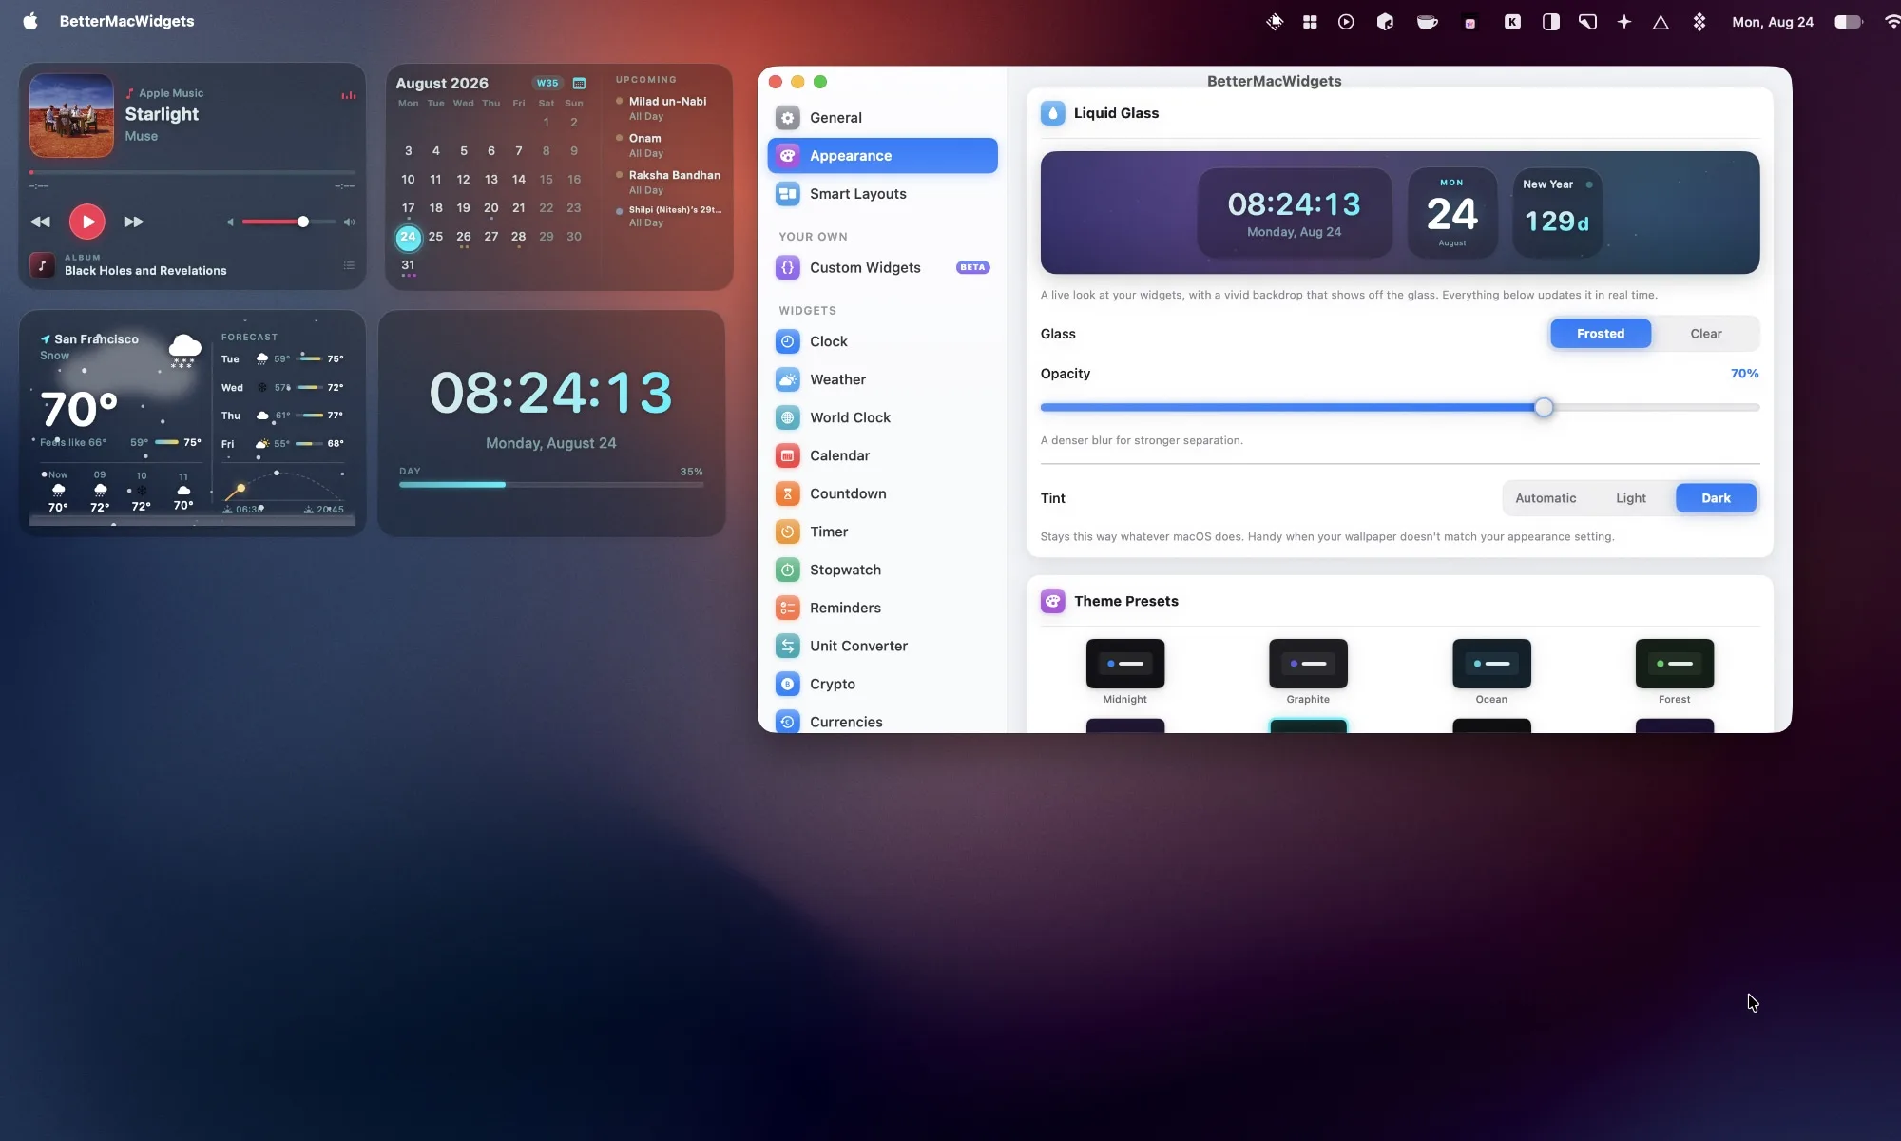Click the MON 24 date tile in the preview
Image resolution: width=1901 pixels, height=1141 pixels.
tap(1452, 212)
